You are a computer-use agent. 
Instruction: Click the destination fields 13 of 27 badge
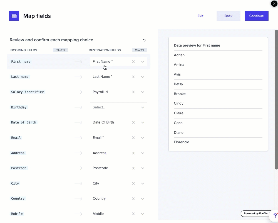[140, 50]
